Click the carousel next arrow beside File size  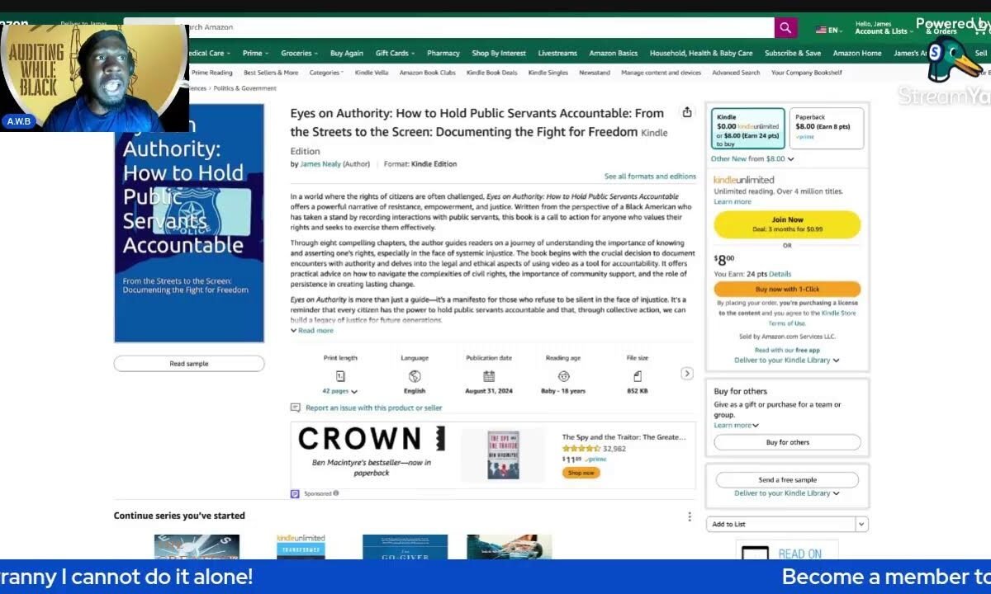pos(687,374)
